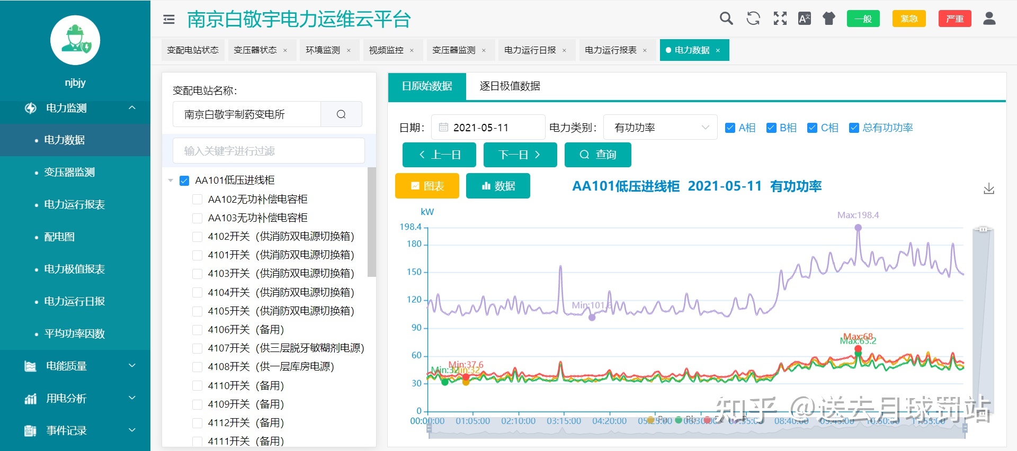
Task: Open the user profile icon
Action: pos(989,19)
